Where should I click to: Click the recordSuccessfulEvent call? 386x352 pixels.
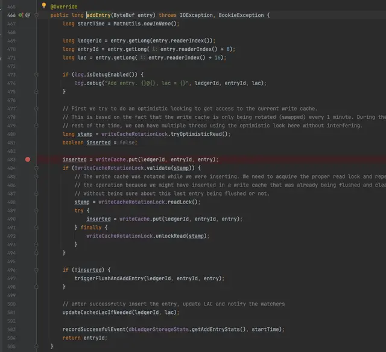coord(94,330)
